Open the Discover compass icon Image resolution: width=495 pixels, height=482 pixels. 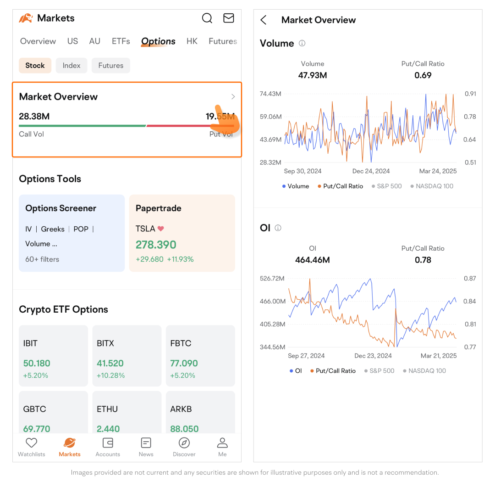(184, 443)
